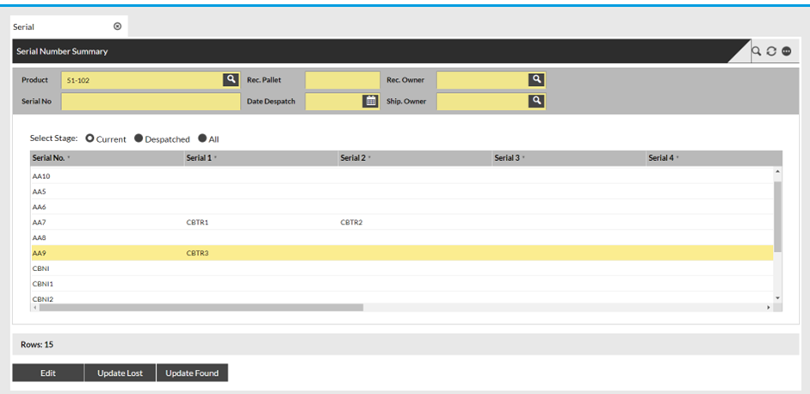Click the Serial No input field
The width and height of the screenshot is (810, 394).
coord(151,102)
